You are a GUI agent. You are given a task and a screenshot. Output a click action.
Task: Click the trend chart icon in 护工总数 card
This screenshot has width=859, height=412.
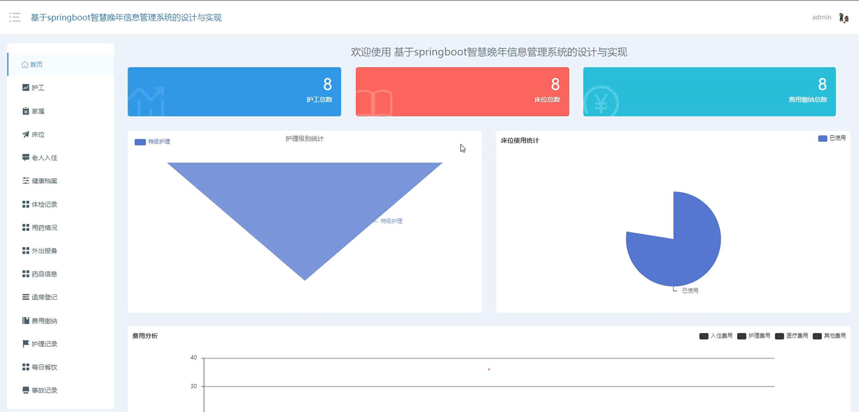pyautogui.click(x=147, y=101)
